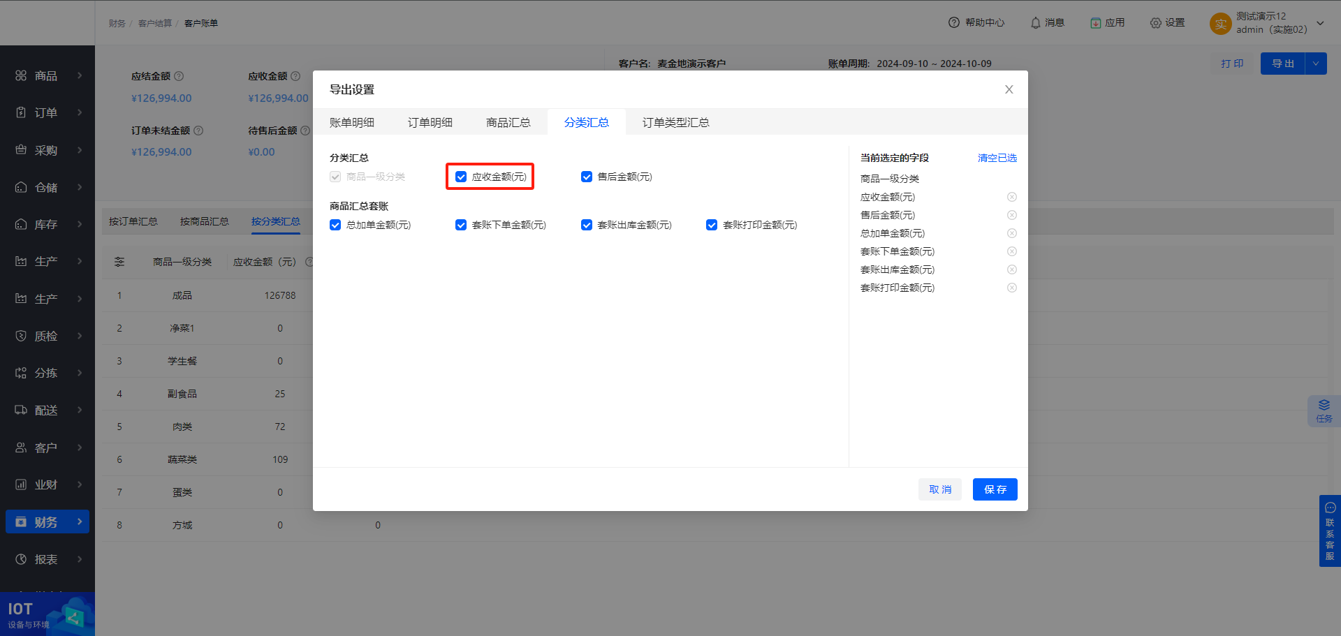This screenshot has width=1341, height=636.
Task: Click the 商品 sidebar icon
Action: (x=21, y=75)
